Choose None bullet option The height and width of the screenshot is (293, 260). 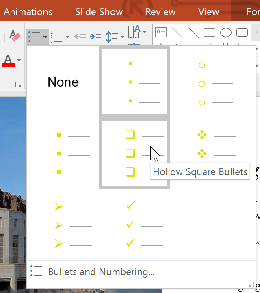pyautogui.click(x=63, y=82)
